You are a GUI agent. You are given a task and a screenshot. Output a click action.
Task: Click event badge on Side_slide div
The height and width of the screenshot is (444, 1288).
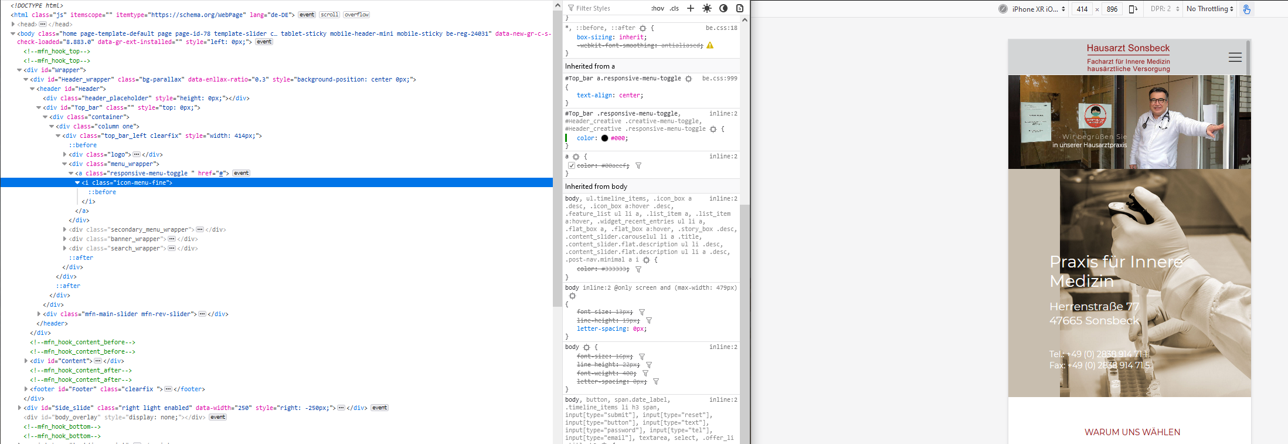click(x=379, y=408)
